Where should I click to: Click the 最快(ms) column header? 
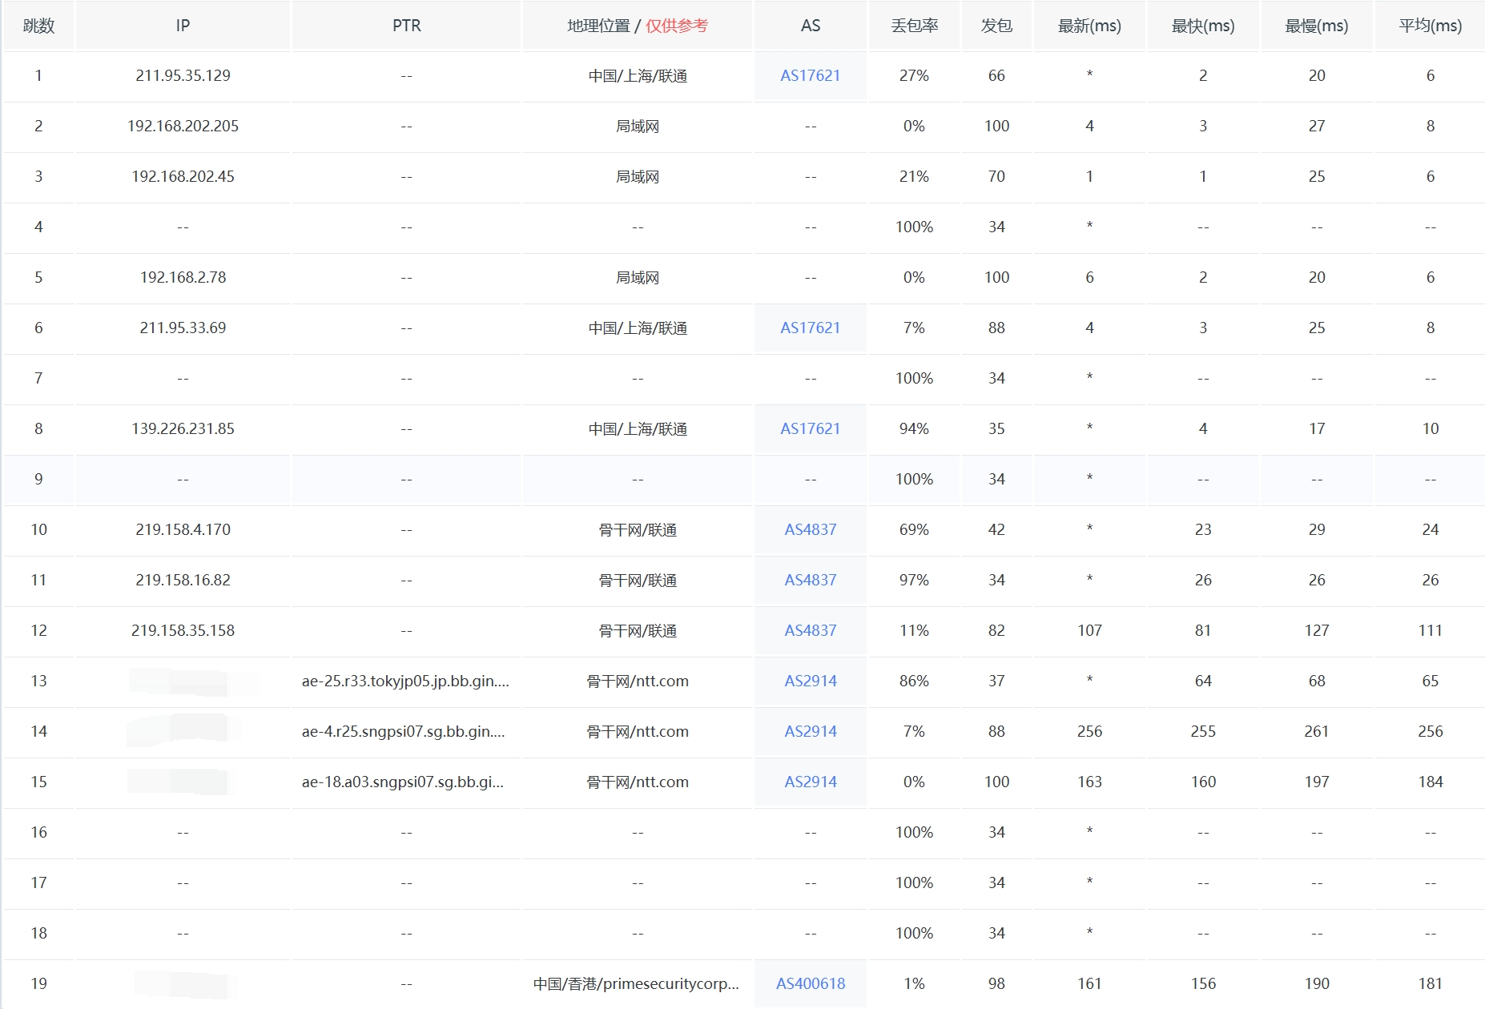point(1203,26)
